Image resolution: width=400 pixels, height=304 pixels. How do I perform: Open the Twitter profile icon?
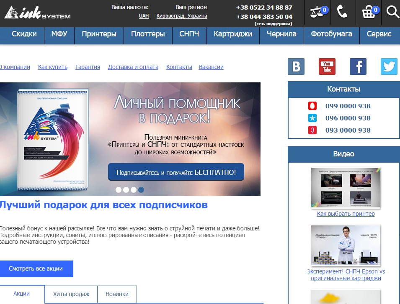(389, 66)
